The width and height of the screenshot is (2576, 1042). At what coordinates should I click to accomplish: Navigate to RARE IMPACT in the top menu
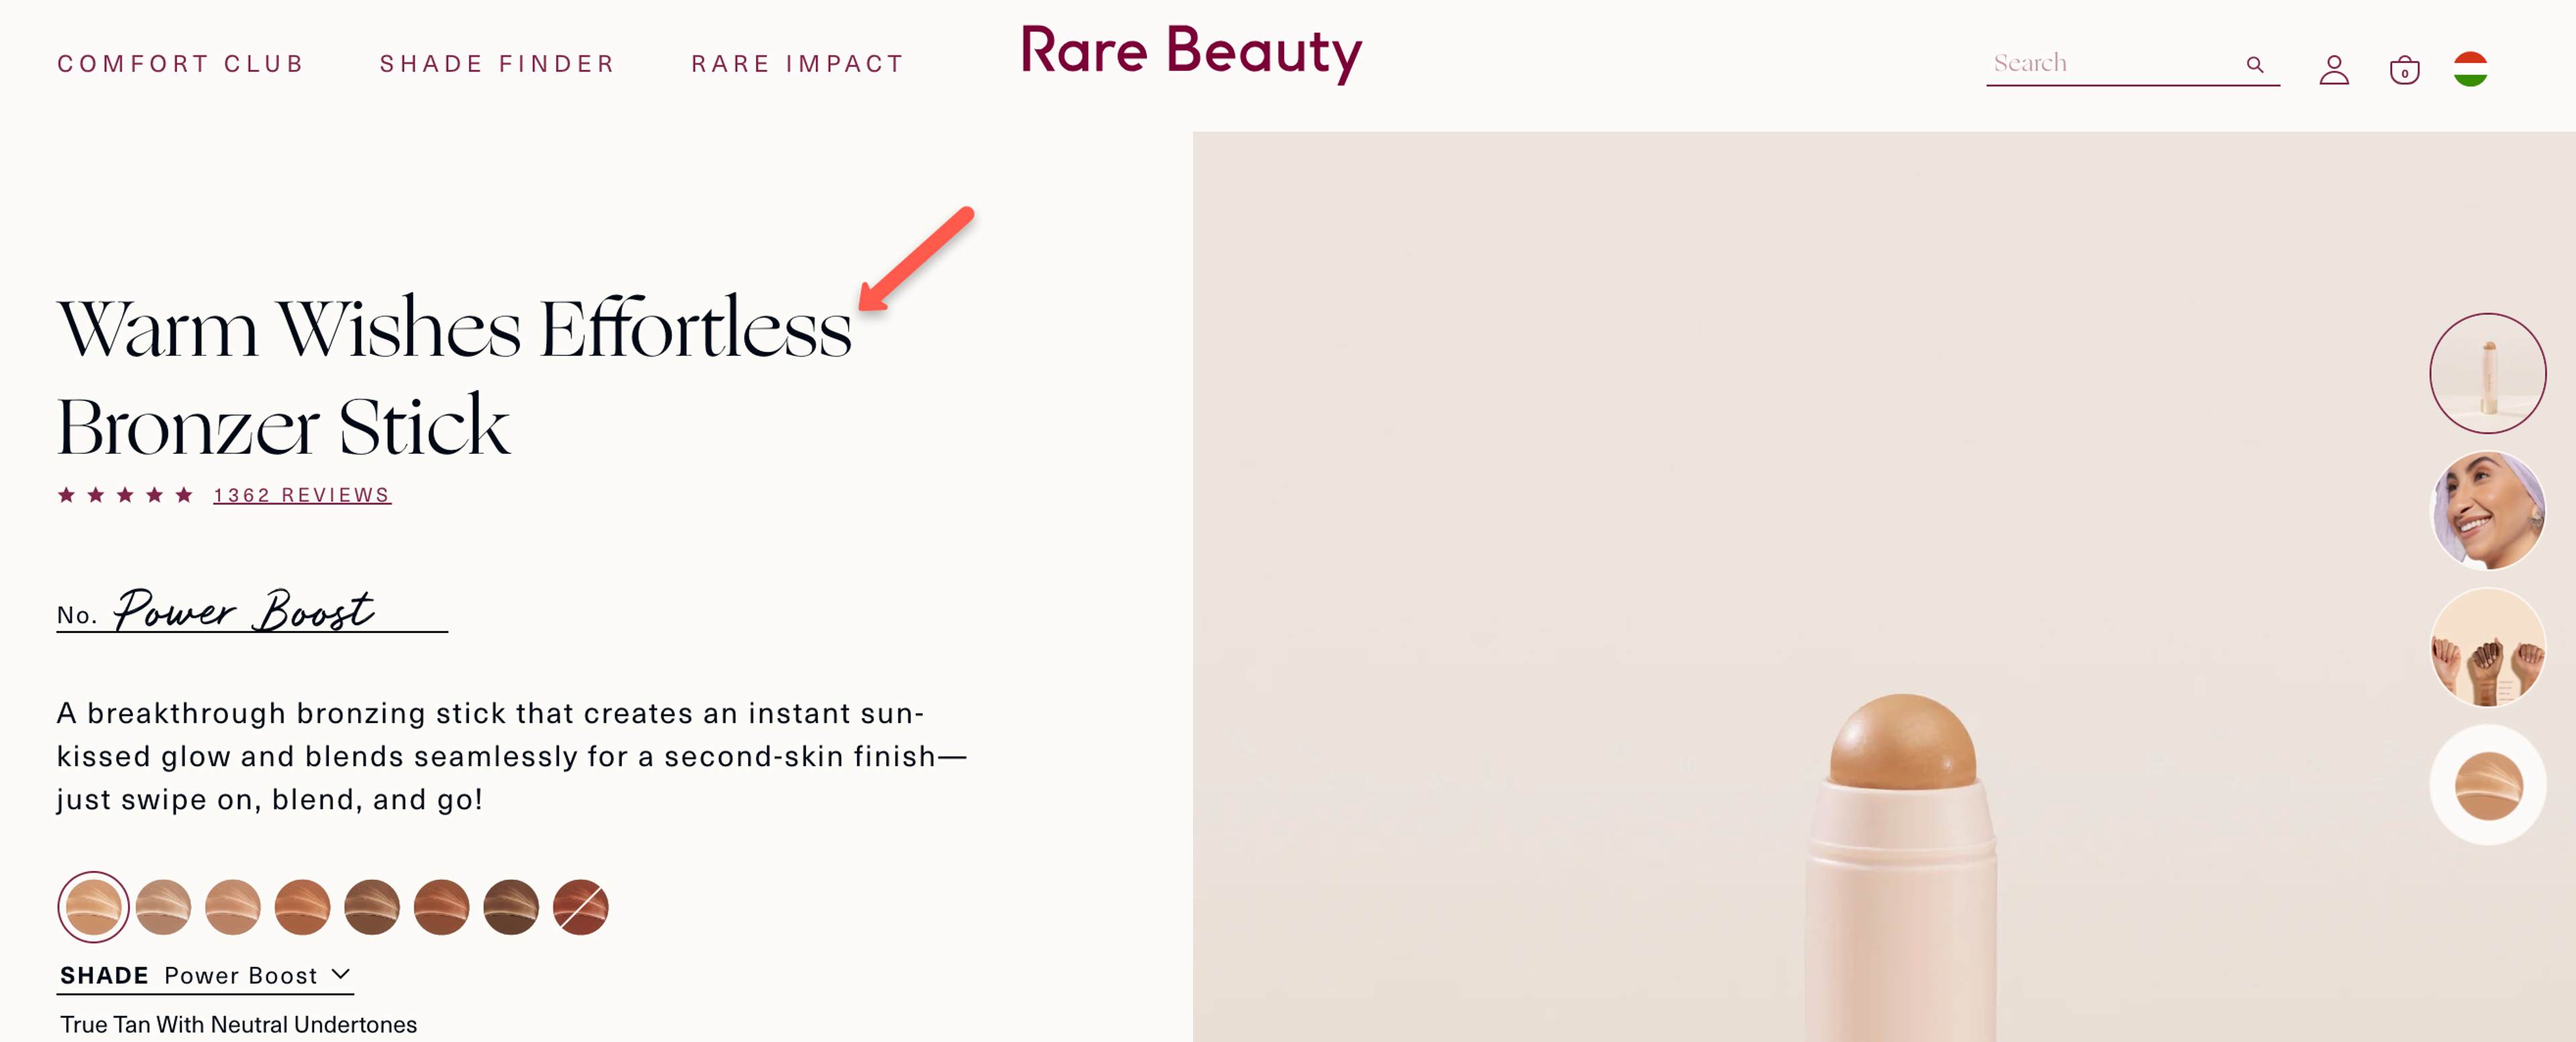pyautogui.click(x=796, y=63)
